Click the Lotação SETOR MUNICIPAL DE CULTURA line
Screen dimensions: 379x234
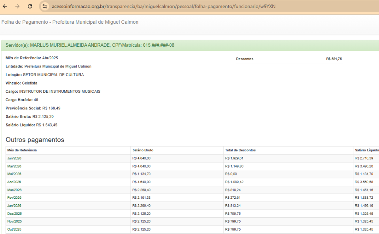tap(45, 75)
